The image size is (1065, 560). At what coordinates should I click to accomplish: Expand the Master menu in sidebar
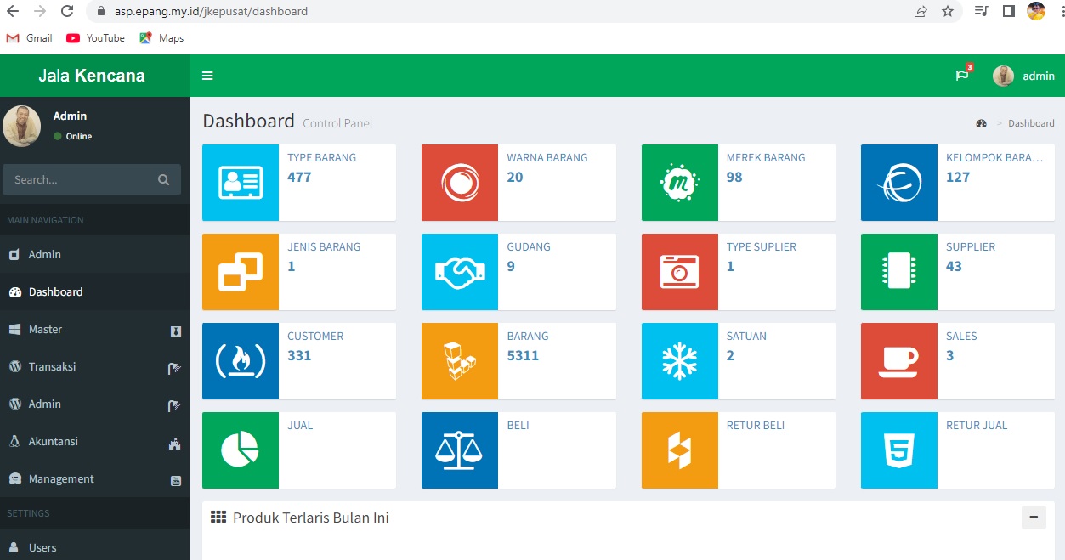(x=46, y=330)
